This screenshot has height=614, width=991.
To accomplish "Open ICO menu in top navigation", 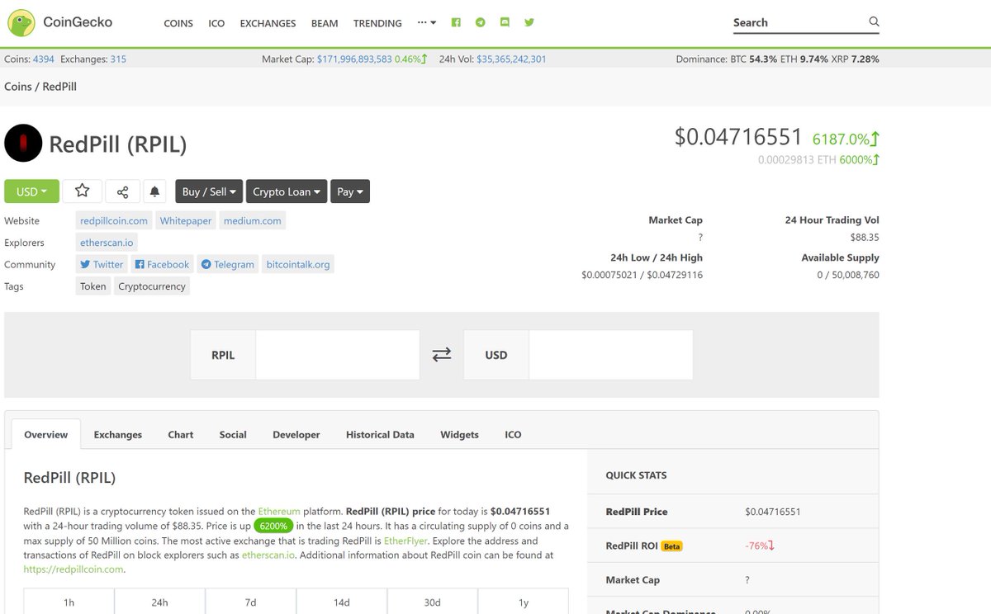I will tap(216, 23).
